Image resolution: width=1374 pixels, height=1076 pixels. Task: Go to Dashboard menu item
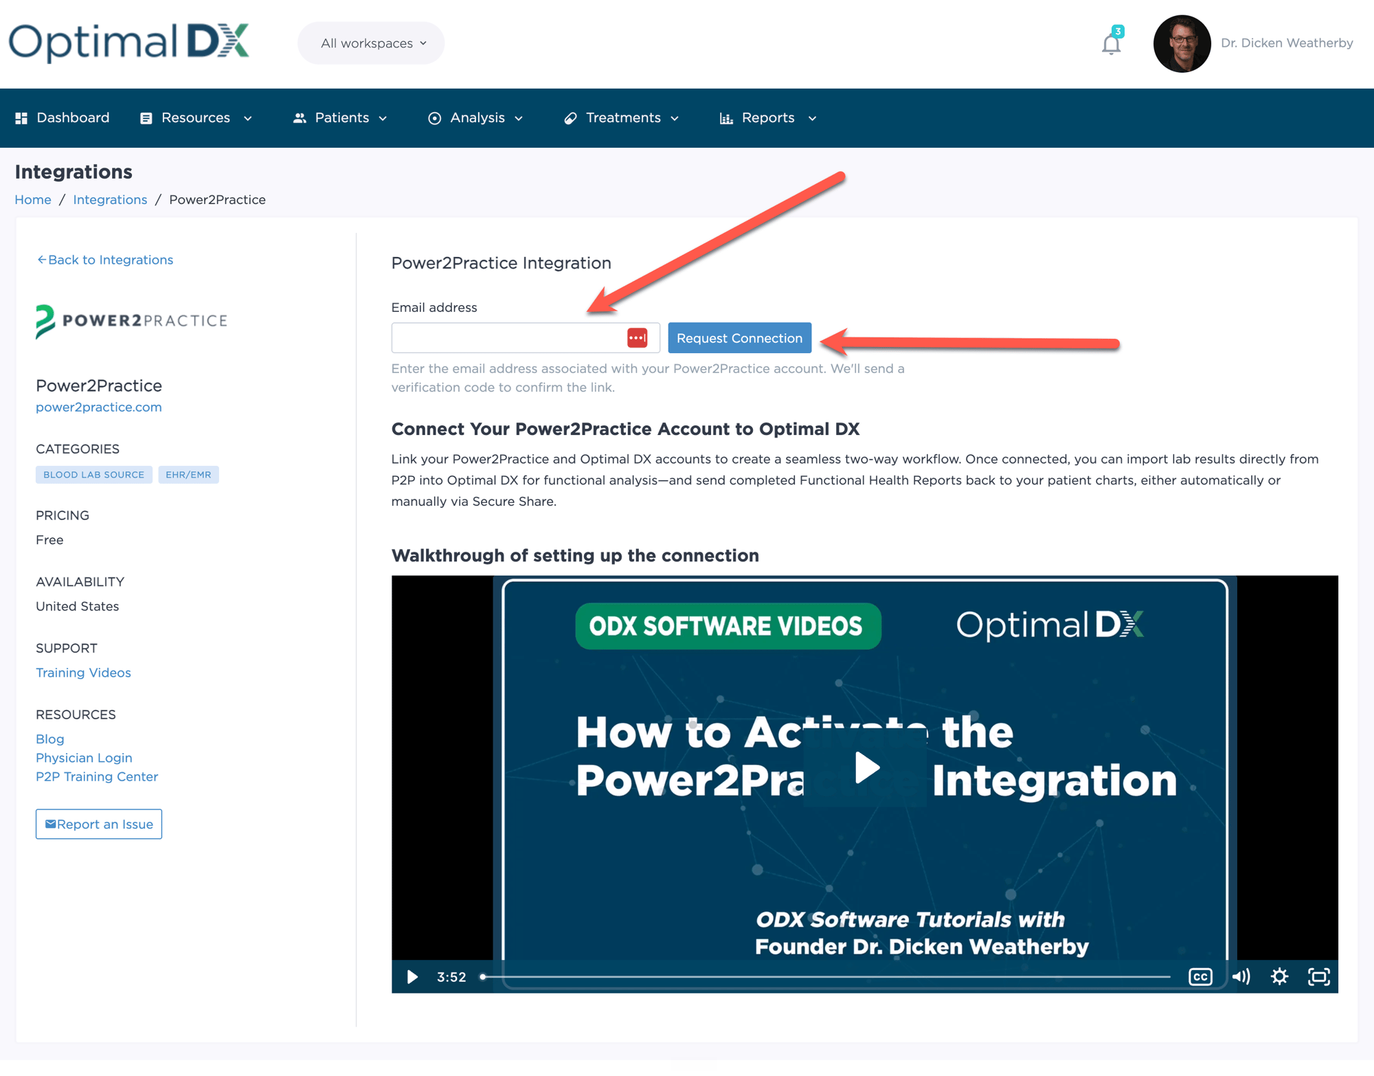63,118
